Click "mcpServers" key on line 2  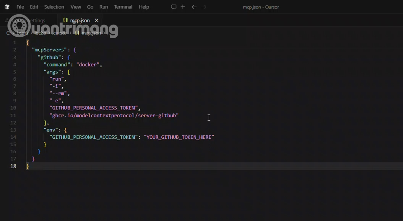pyautogui.click(x=49, y=50)
